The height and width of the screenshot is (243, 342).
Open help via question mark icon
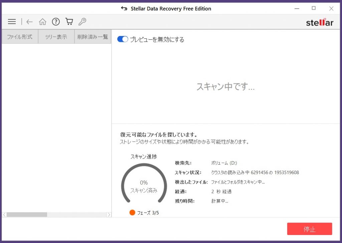click(56, 22)
